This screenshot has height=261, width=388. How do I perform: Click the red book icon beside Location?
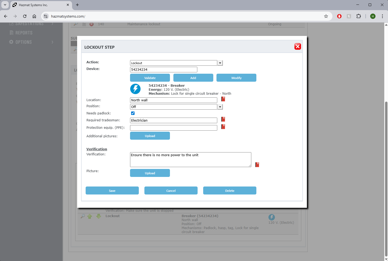coord(223,99)
